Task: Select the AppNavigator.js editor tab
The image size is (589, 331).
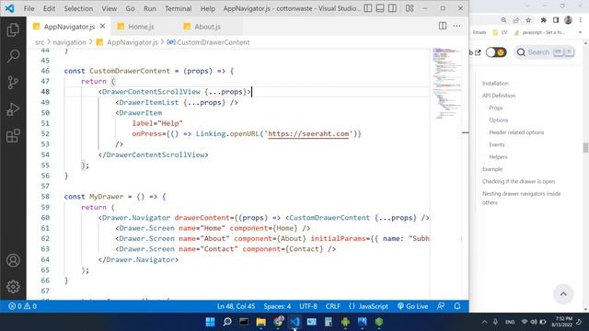Action: pos(69,27)
